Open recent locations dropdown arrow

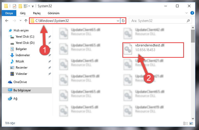(x=20, y=20)
